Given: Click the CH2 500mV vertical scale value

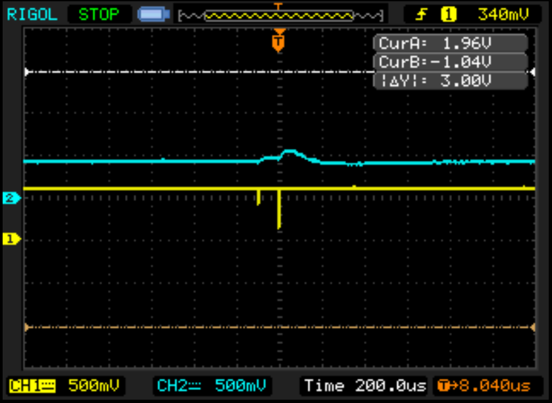Looking at the screenshot, I should click(x=240, y=386).
